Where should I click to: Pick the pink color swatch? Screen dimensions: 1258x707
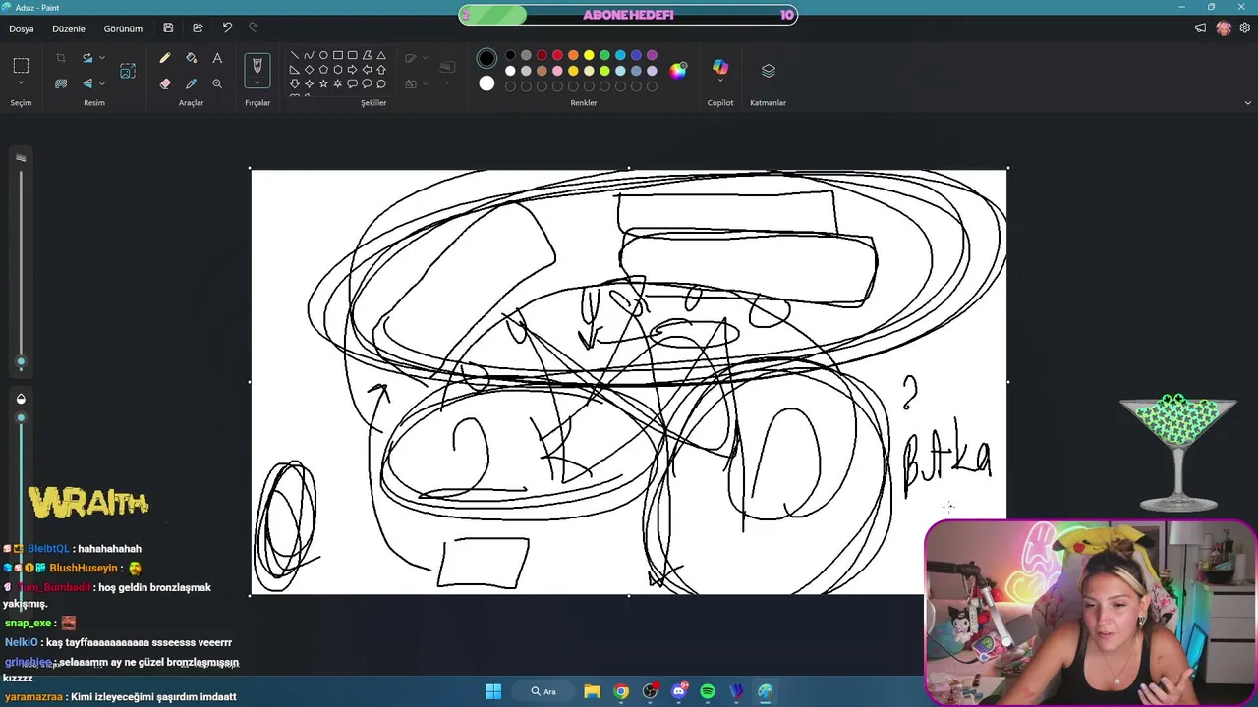(x=557, y=71)
